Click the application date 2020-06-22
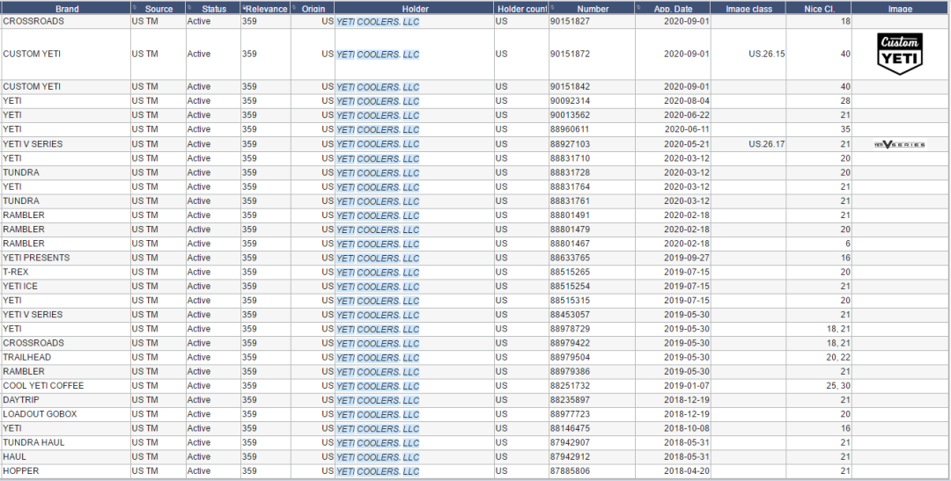The height and width of the screenshot is (481, 951). click(x=687, y=115)
